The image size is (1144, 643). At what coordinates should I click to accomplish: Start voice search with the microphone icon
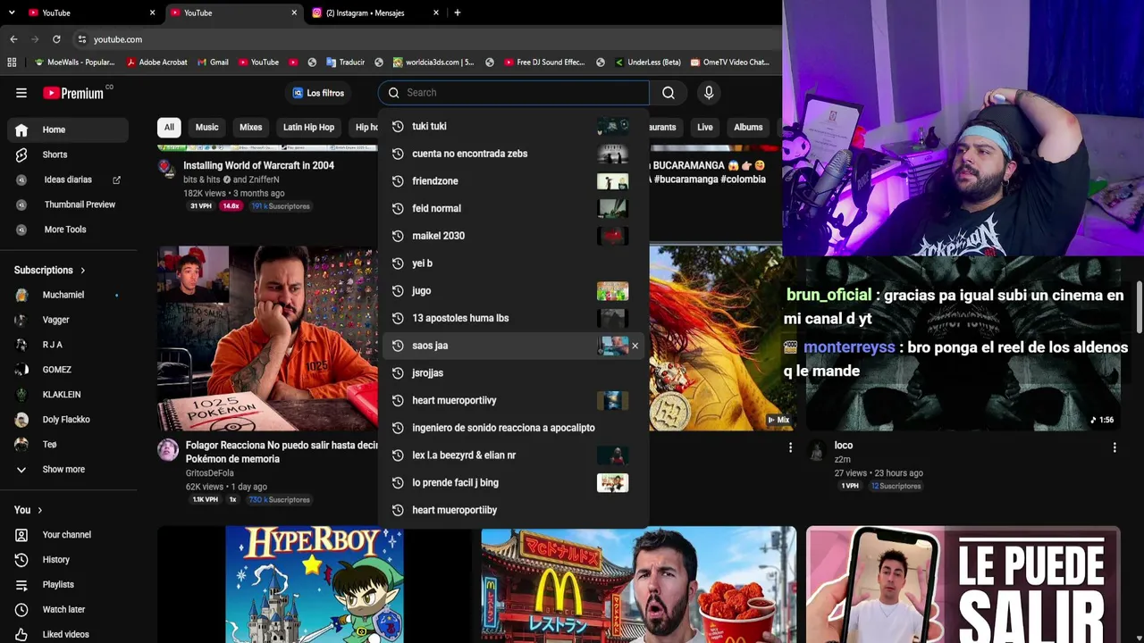tap(709, 93)
